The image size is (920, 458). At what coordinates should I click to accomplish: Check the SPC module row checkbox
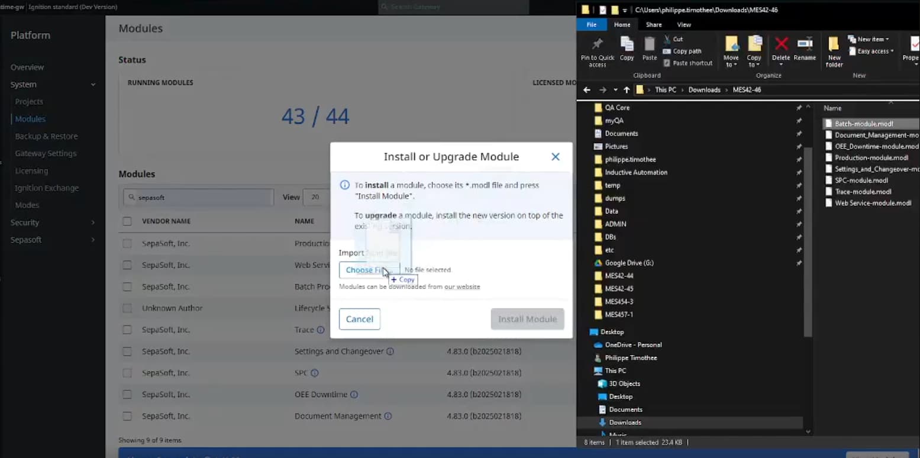pos(127,373)
